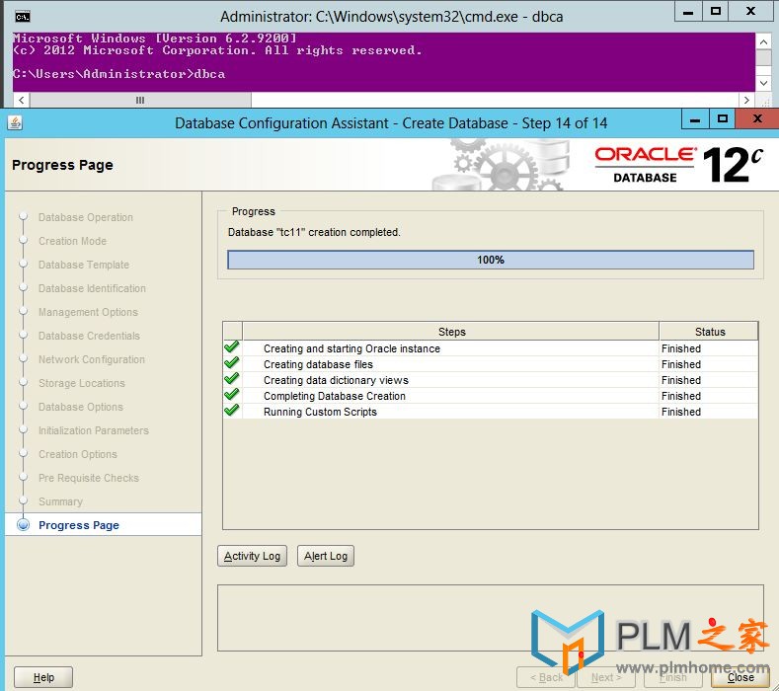Click Finished status of Completing Database Creation

[x=681, y=397]
